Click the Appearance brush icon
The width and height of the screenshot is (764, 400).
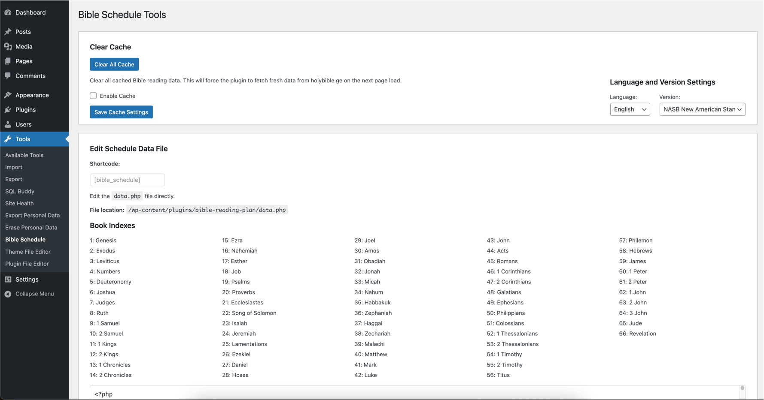[8, 95]
